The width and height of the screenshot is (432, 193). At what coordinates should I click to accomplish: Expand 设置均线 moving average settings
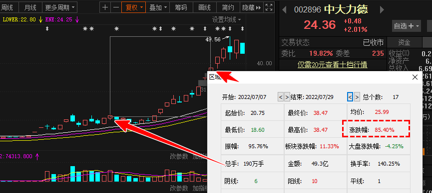click(x=226, y=20)
